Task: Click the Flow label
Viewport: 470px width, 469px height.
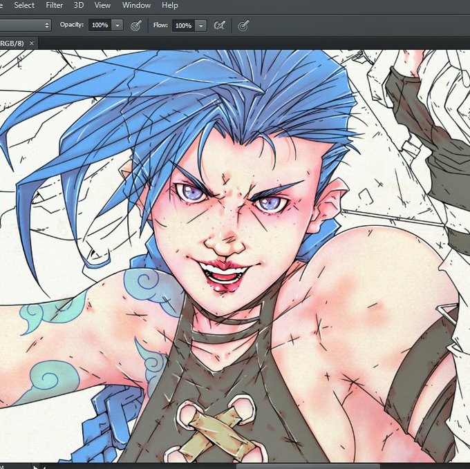Action: (160, 25)
